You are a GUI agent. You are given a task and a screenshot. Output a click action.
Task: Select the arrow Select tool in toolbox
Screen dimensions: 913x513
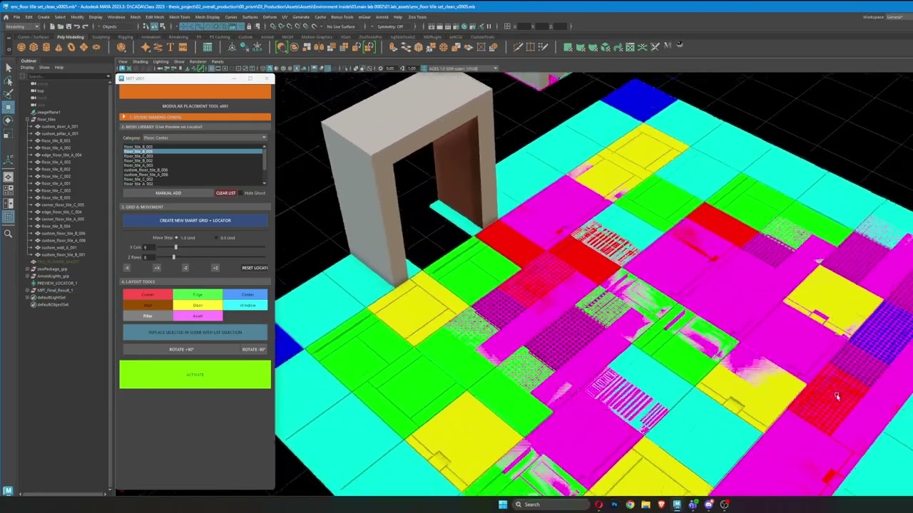8,68
